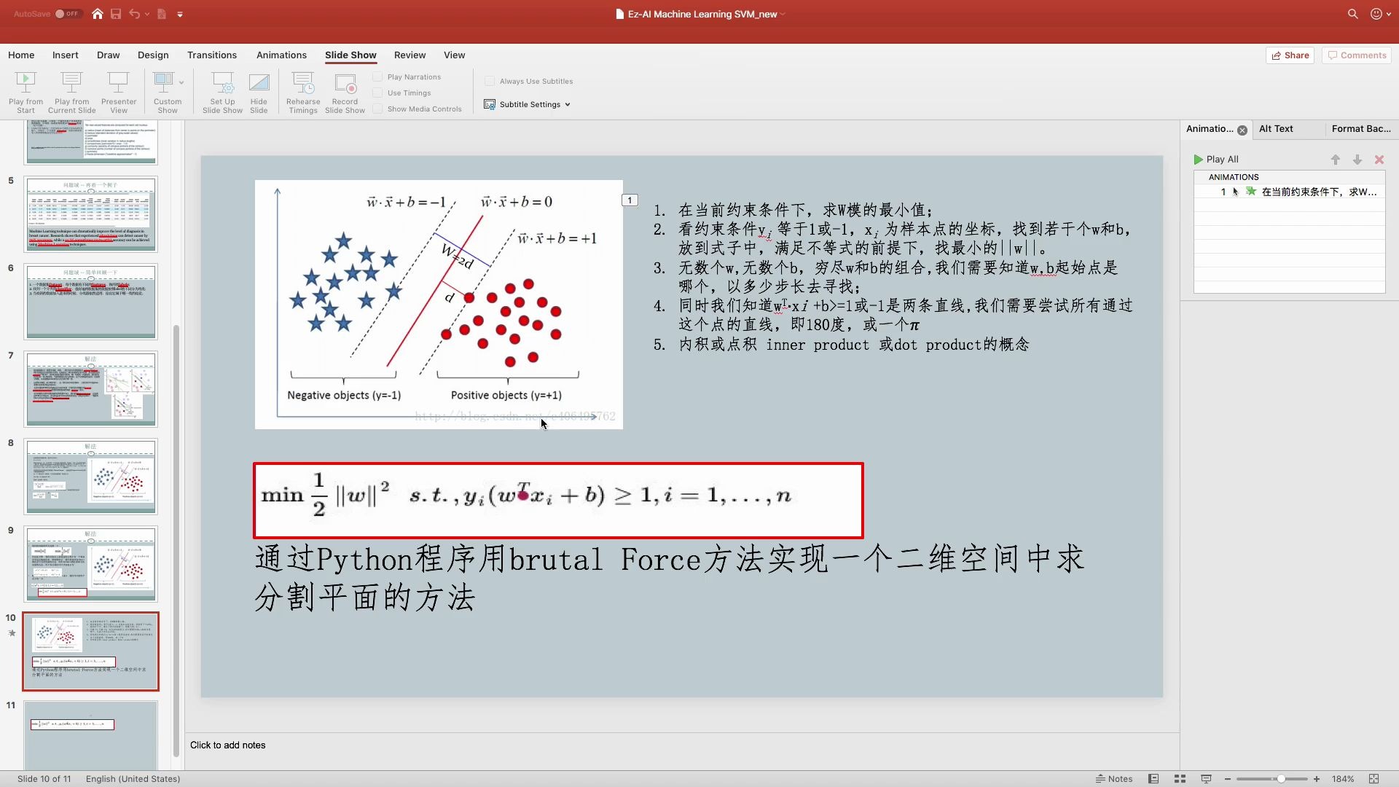Expand the Custom Show dropdown arrow
The height and width of the screenshot is (787, 1399).
[181, 82]
